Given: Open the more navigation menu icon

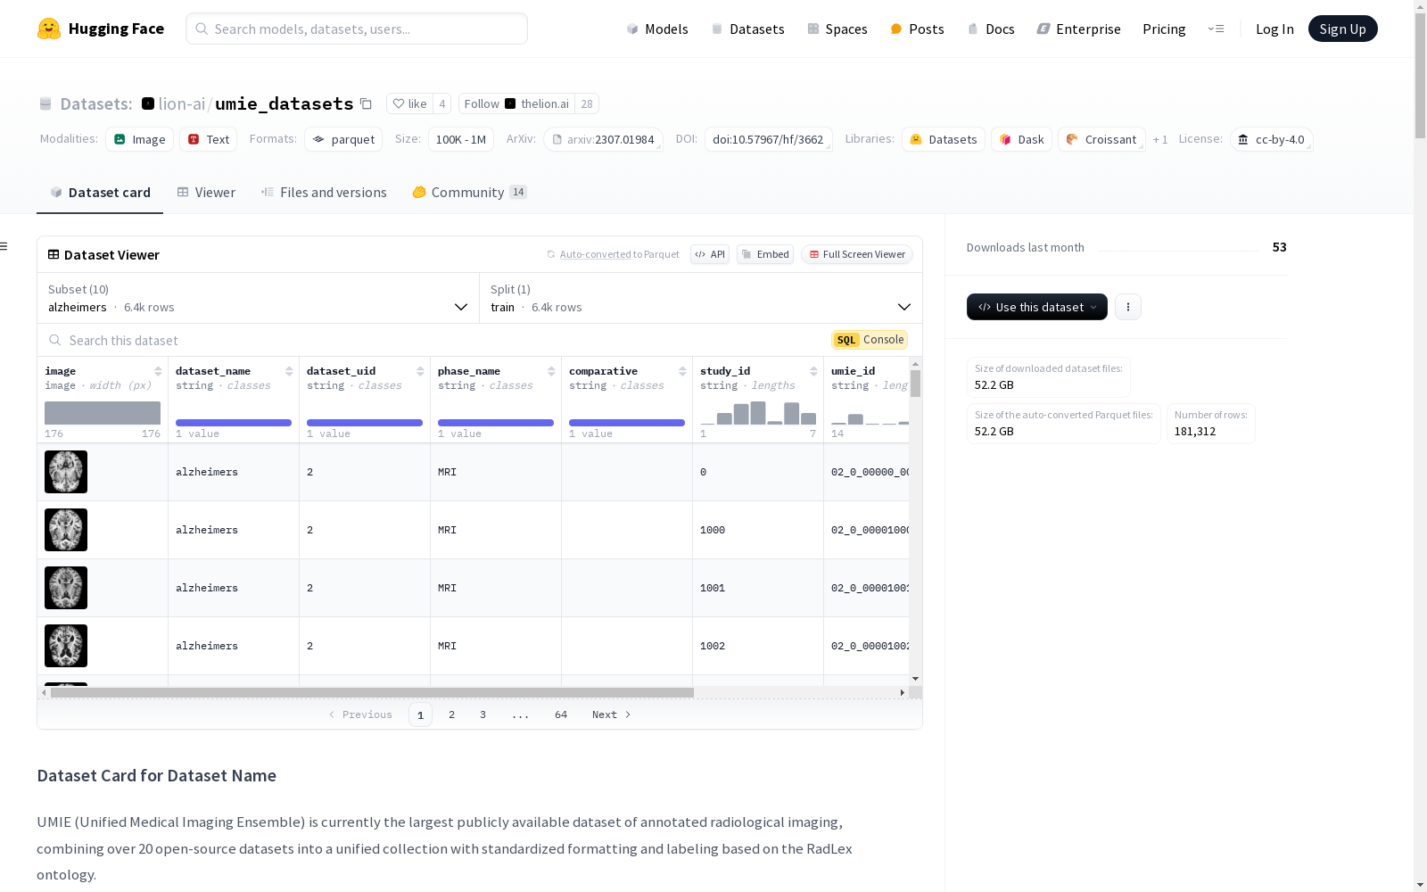Looking at the screenshot, I should 1216,29.
